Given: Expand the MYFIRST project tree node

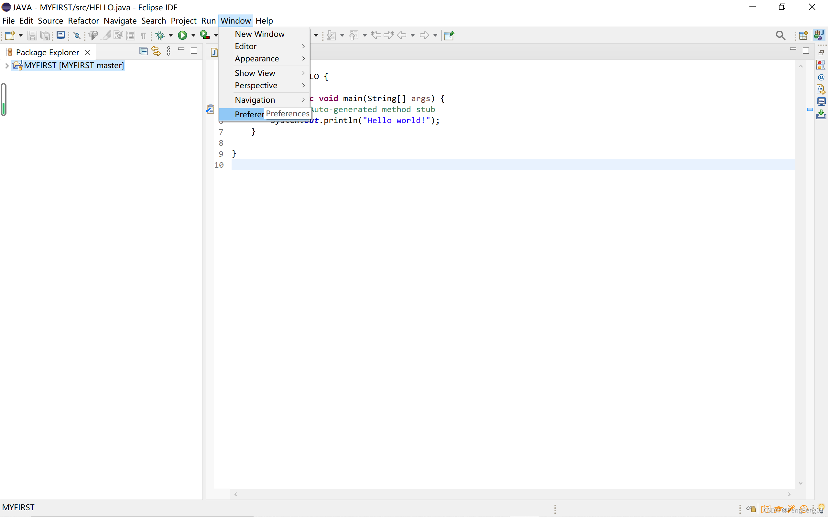Looking at the screenshot, I should click(6, 66).
